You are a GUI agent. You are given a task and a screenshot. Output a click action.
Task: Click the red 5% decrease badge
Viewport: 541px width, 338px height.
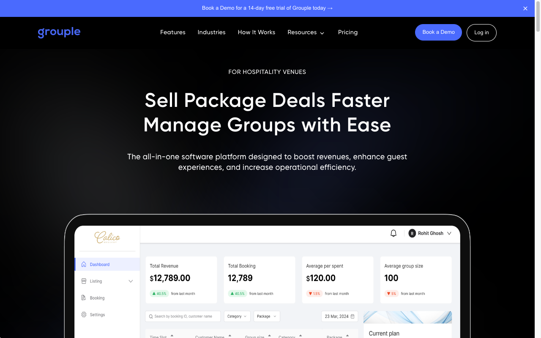click(391, 294)
